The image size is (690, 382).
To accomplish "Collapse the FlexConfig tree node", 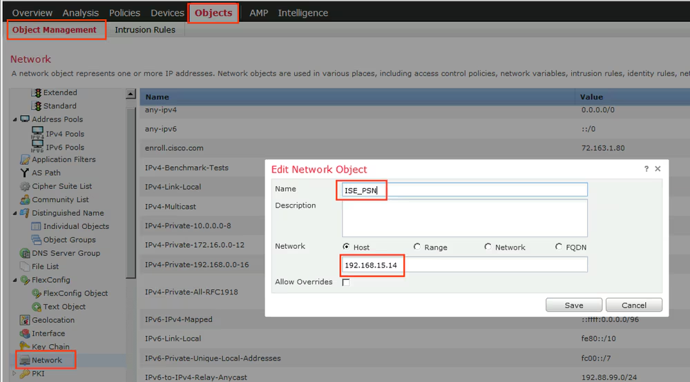I will (15, 280).
